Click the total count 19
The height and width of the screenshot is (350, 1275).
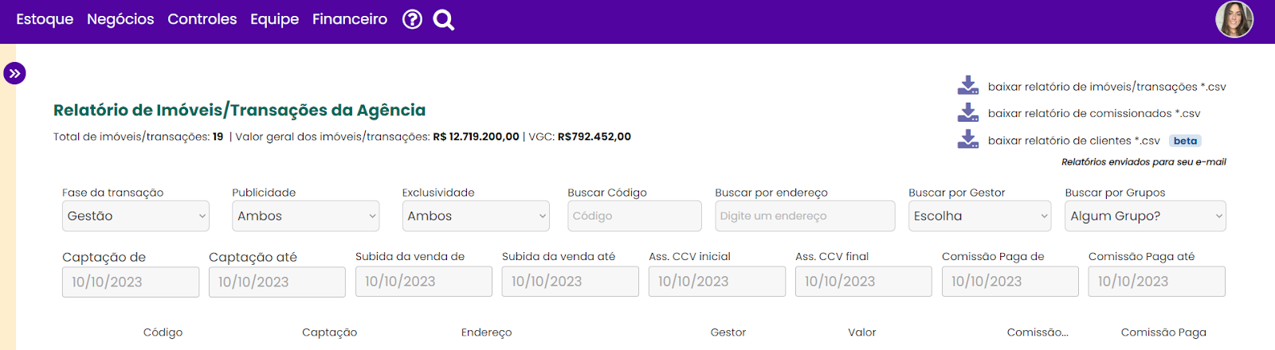[x=218, y=137]
